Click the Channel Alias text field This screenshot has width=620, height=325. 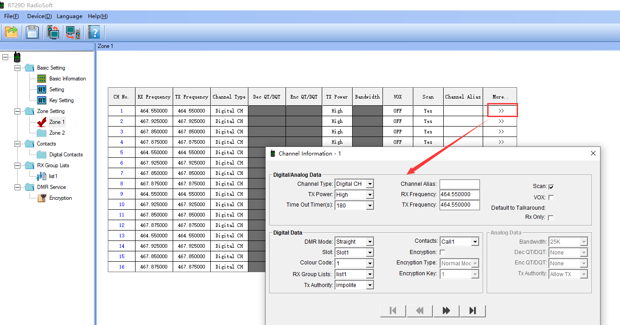tap(459, 184)
